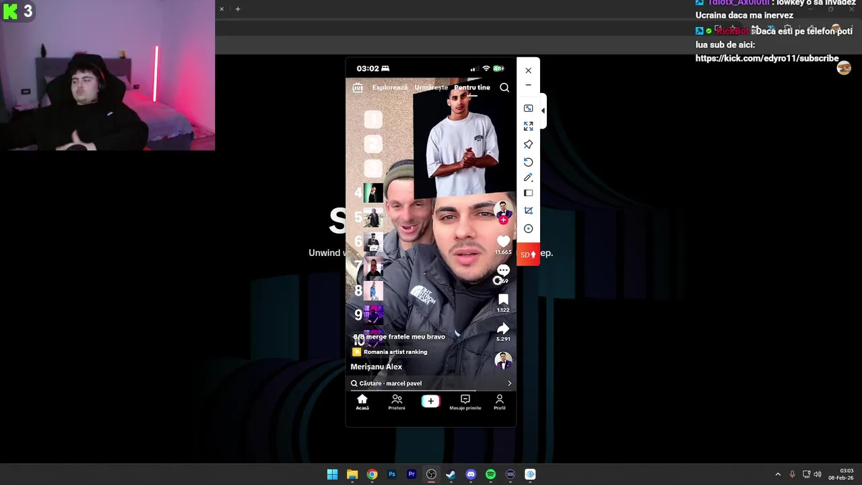
Task: Open the taskbar clock showing 03:03
Action: [841, 474]
